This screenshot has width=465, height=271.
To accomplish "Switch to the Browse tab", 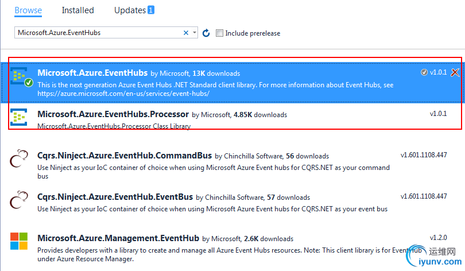I will [28, 10].
